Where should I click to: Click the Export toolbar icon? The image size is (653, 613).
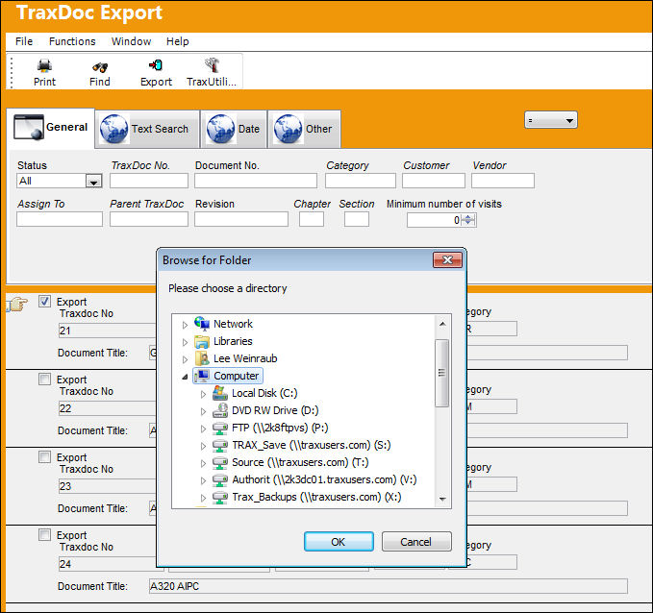tap(156, 65)
